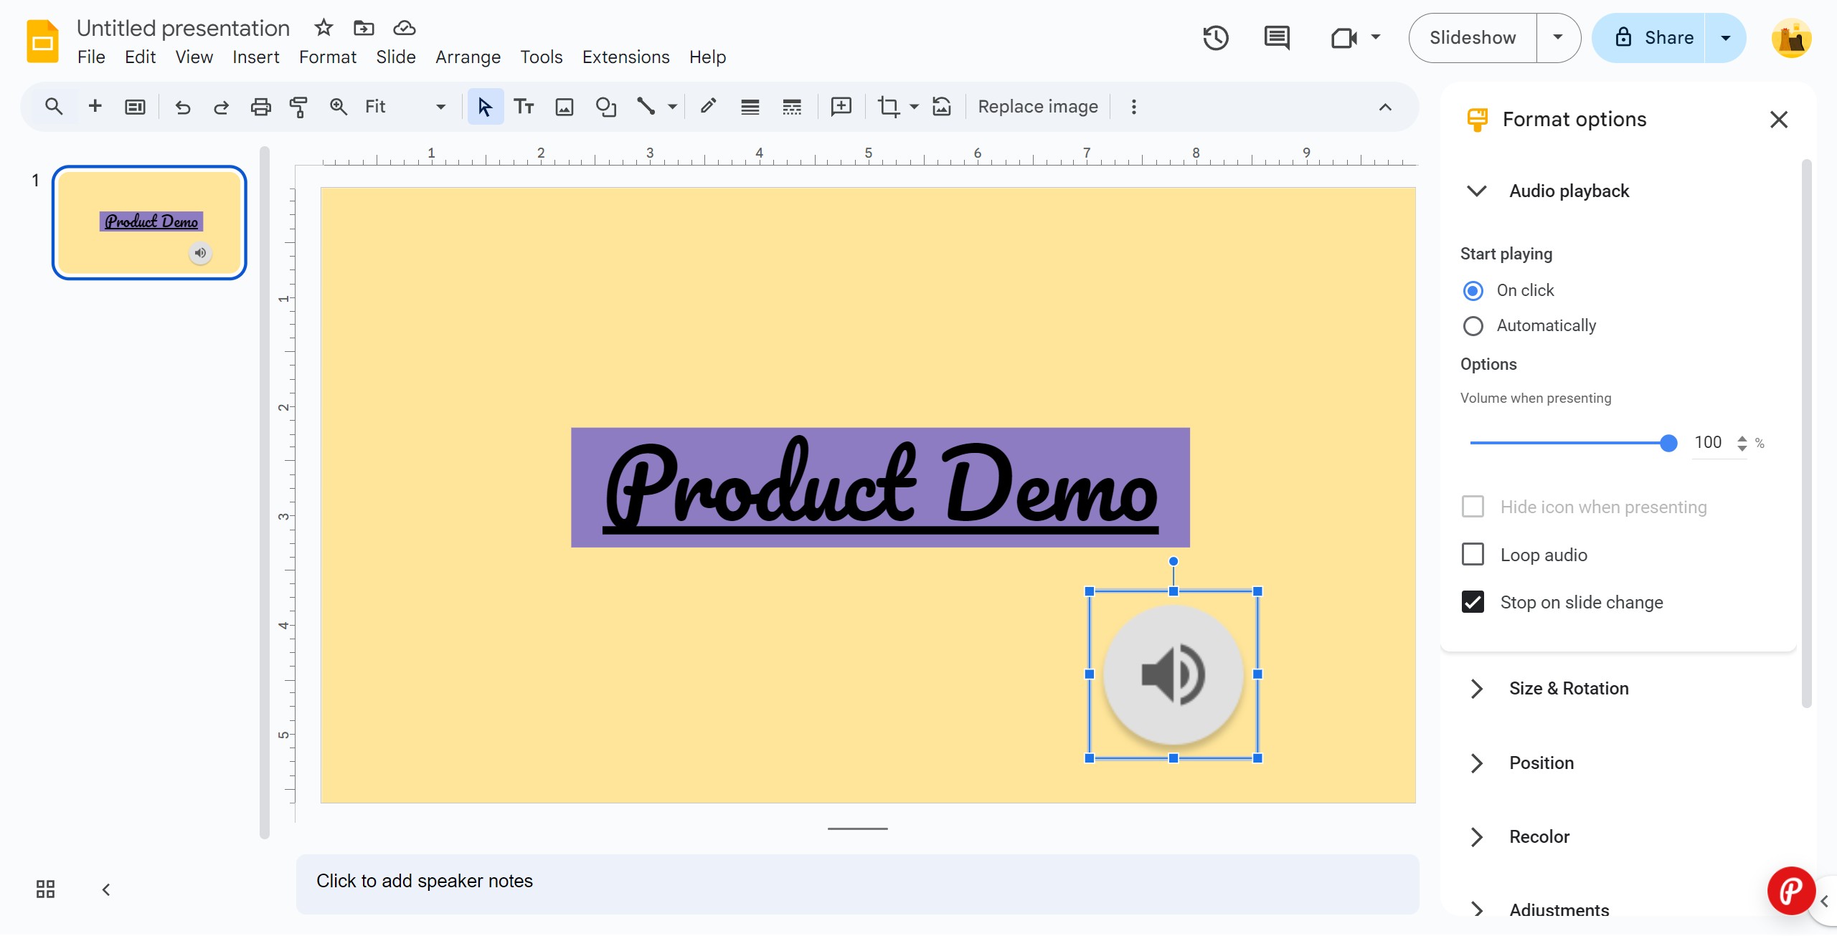Add a comment from toolbar
1837x936 pixels.
click(x=841, y=107)
